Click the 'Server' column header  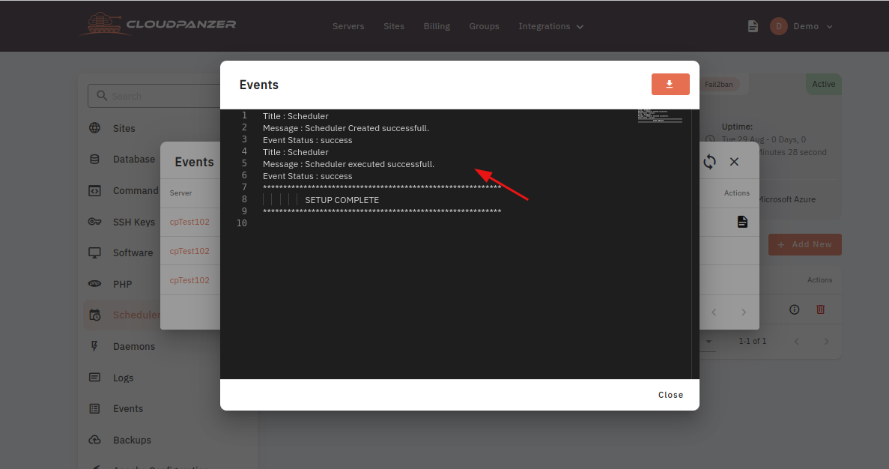[x=180, y=193]
